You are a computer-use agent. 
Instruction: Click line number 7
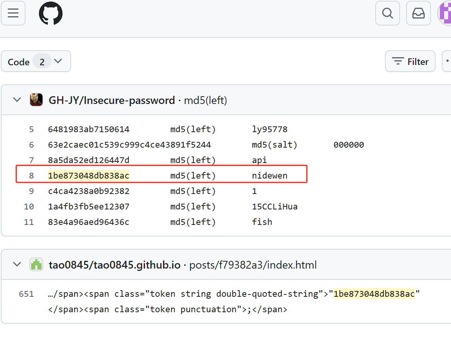31,160
